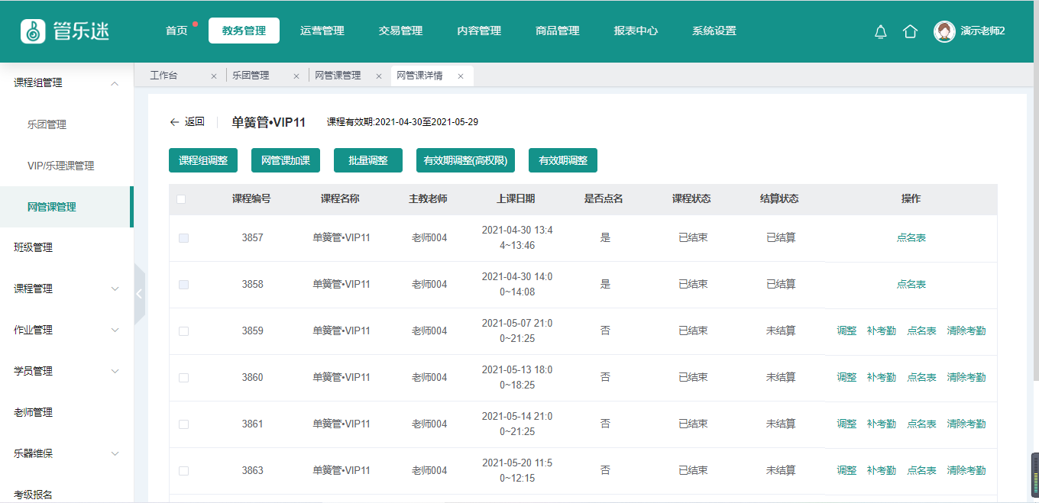Click the user avatar picture

944,31
